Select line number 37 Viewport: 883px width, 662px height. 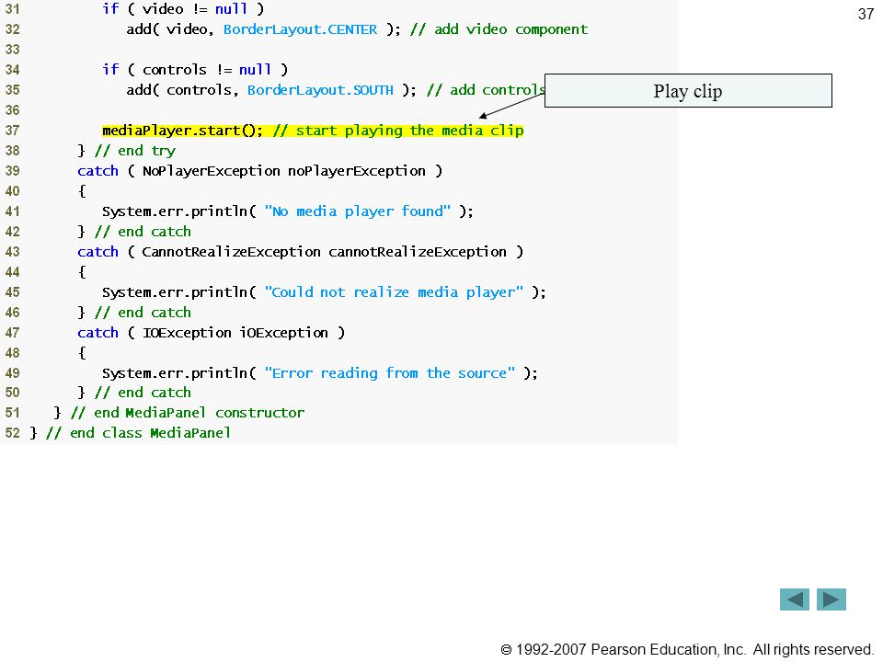(12, 131)
